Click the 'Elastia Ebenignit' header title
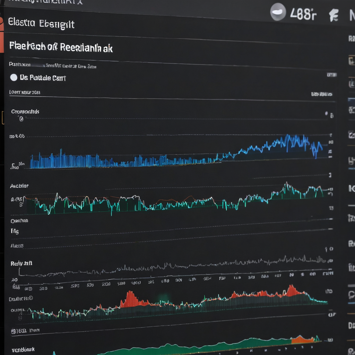Screen dimensions: 355x355 point(41,24)
